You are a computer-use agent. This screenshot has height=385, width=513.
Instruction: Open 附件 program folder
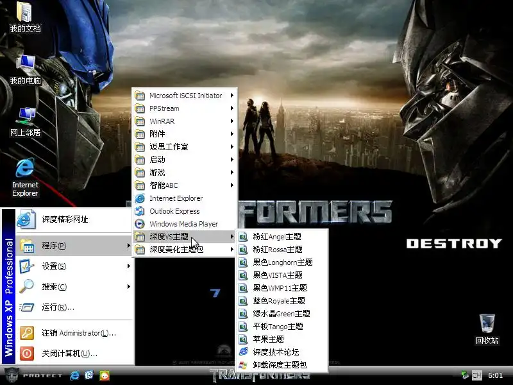pos(185,134)
